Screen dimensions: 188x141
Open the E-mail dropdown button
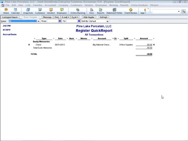pyautogui.click(x=65, y=17)
